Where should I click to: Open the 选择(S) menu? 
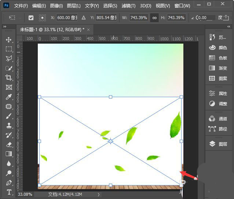(110, 6)
